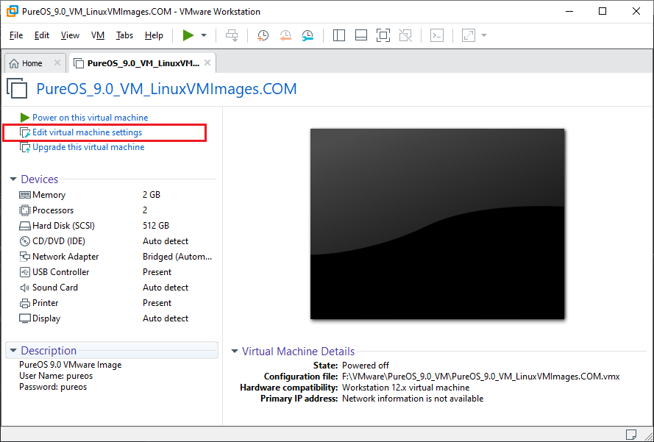Image resolution: width=654 pixels, height=442 pixels.
Task: Click the Memory chip icon
Action: [25, 195]
